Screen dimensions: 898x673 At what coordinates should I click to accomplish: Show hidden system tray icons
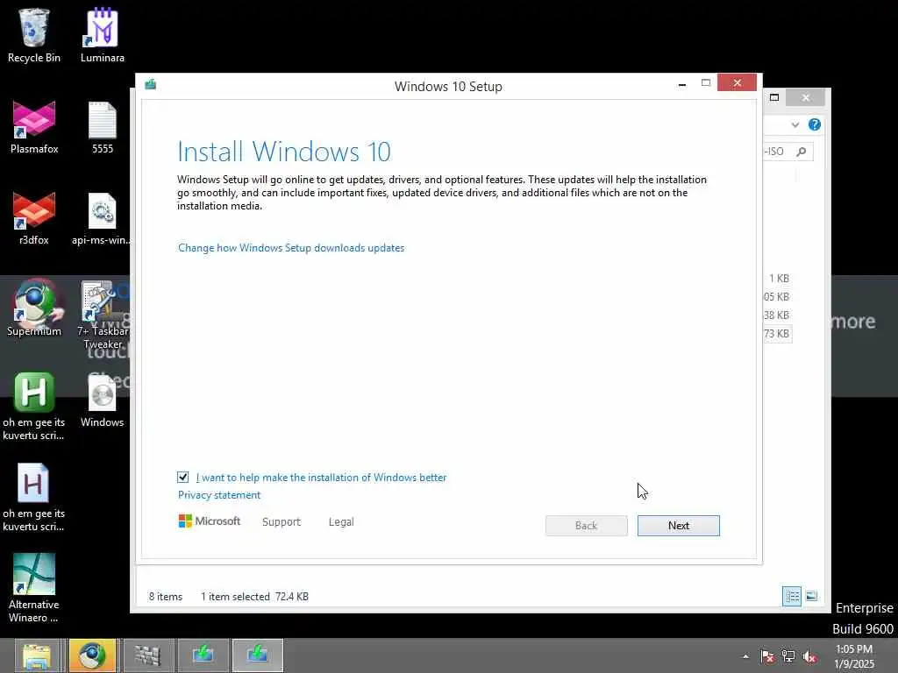click(x=745, y=656)
